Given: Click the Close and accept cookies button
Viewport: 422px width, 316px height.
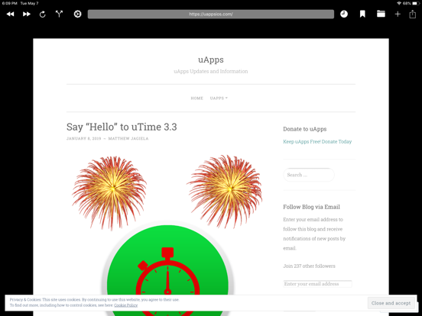Looking at the screenshot, I should click(391, 303).
